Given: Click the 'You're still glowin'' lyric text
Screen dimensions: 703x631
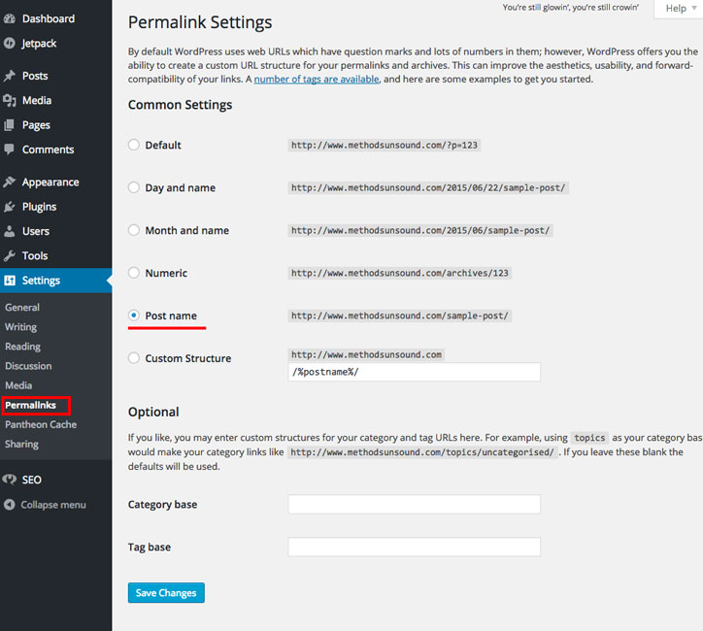Looking at the screenshot, I should 571,7.
